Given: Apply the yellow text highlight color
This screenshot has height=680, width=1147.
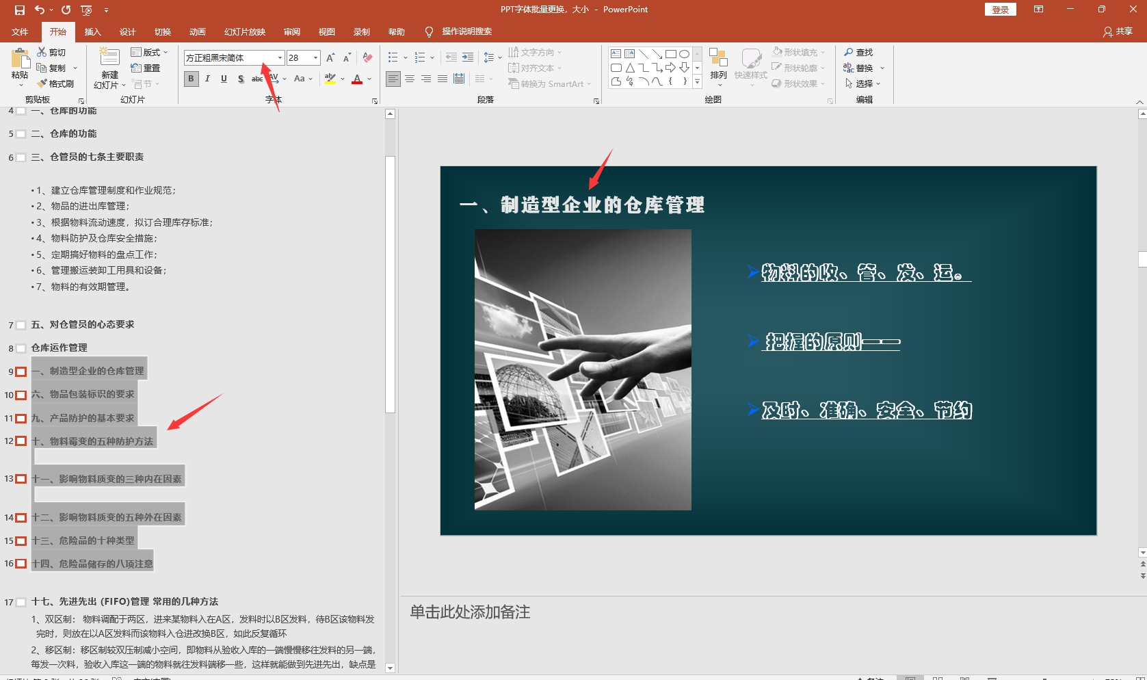Looking at the screenshot, I should [330, 79].
